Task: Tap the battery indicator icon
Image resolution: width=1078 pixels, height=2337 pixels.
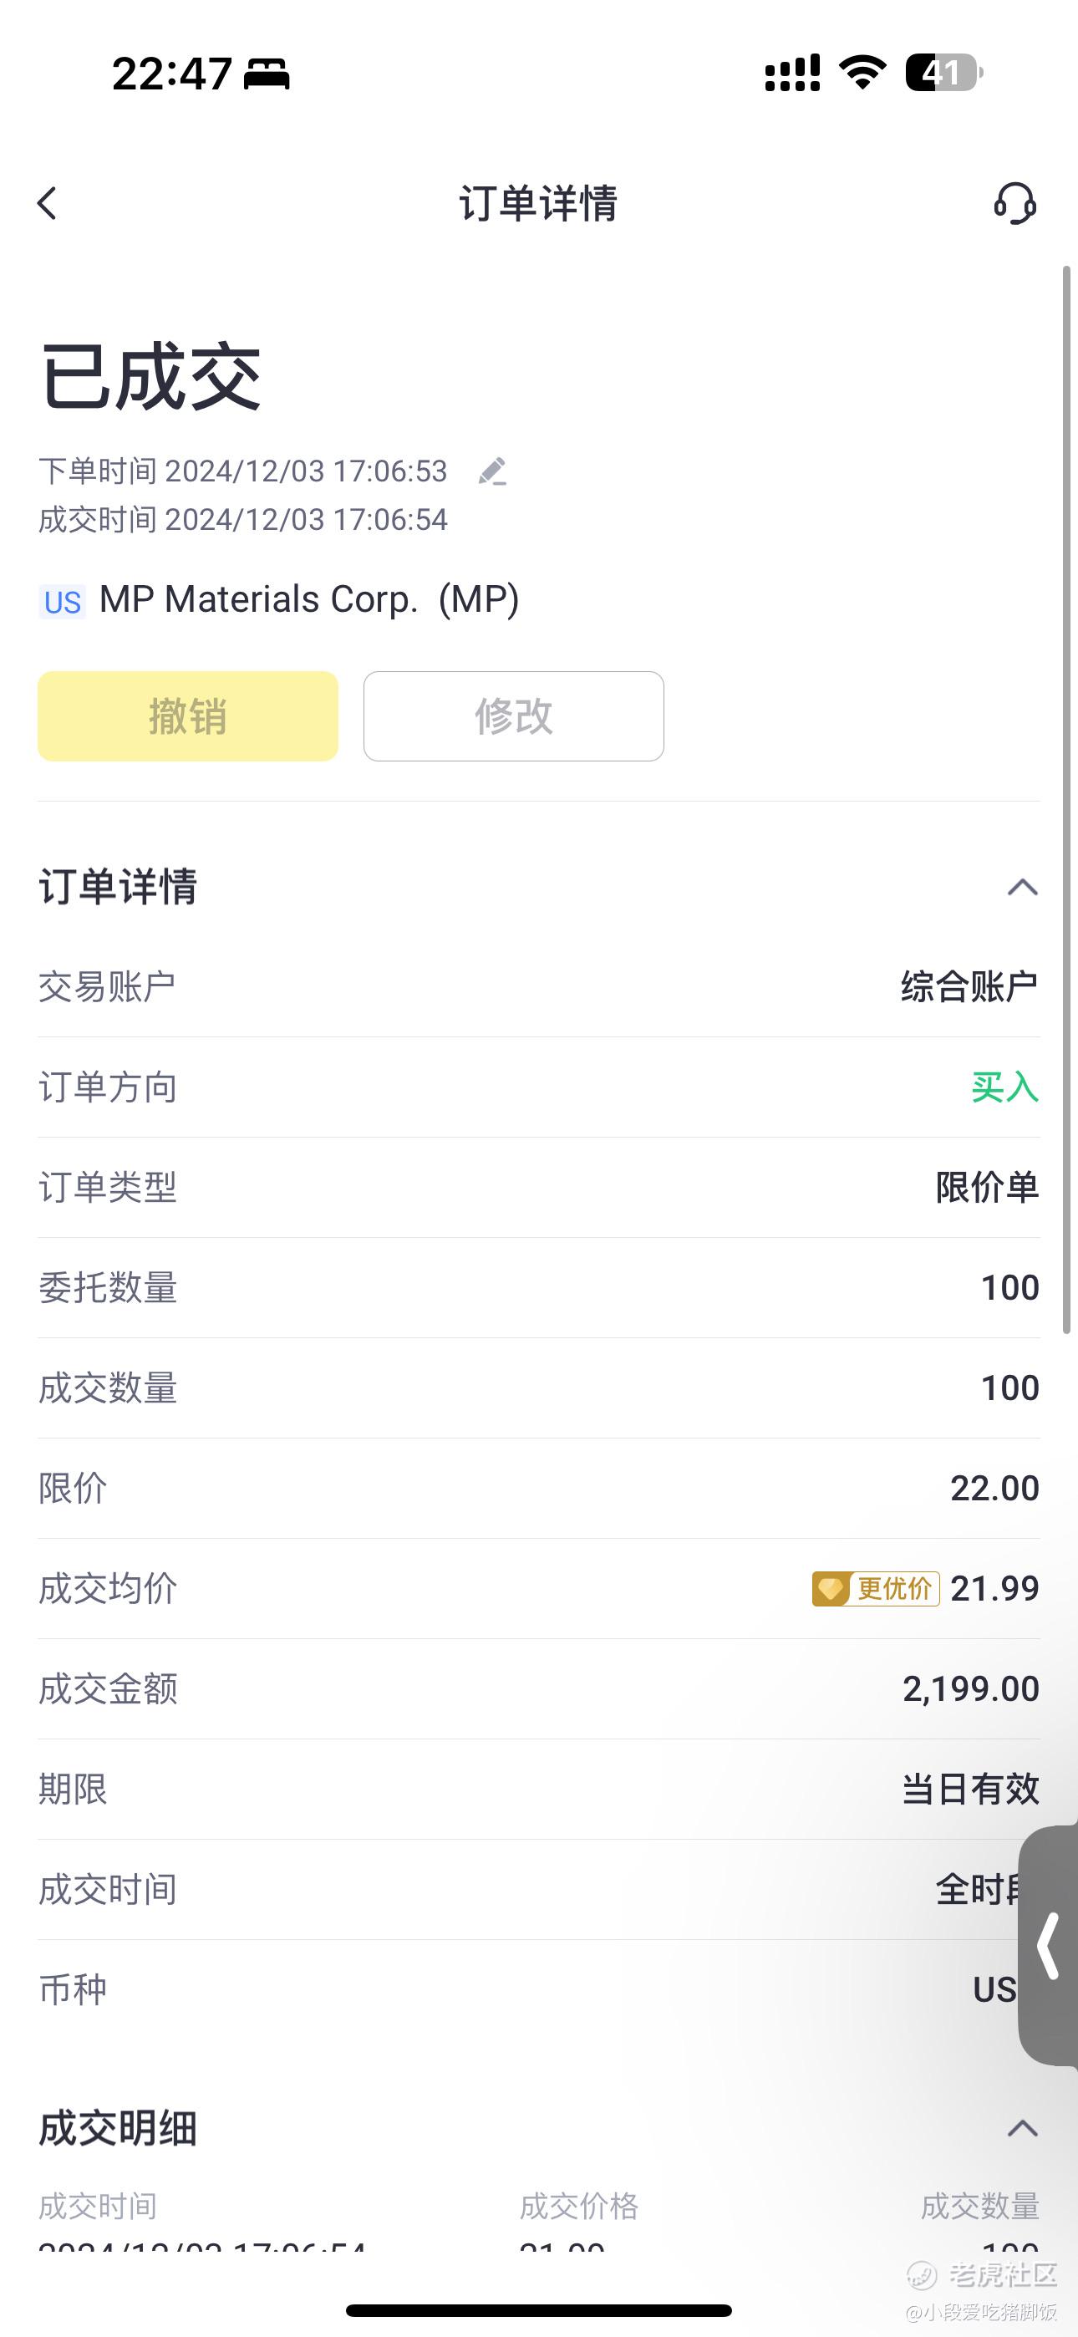Action: 943,73
